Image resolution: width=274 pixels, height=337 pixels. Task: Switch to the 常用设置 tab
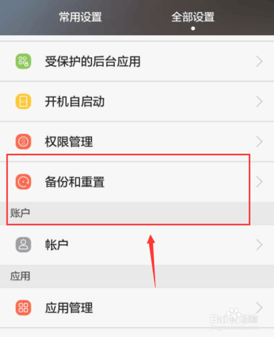coord(81,17)
